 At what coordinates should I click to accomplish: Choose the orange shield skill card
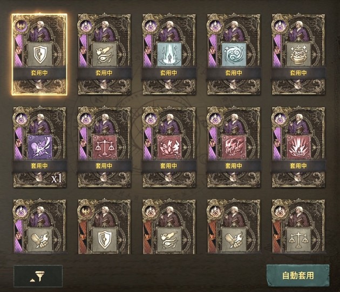pos(104,227)
